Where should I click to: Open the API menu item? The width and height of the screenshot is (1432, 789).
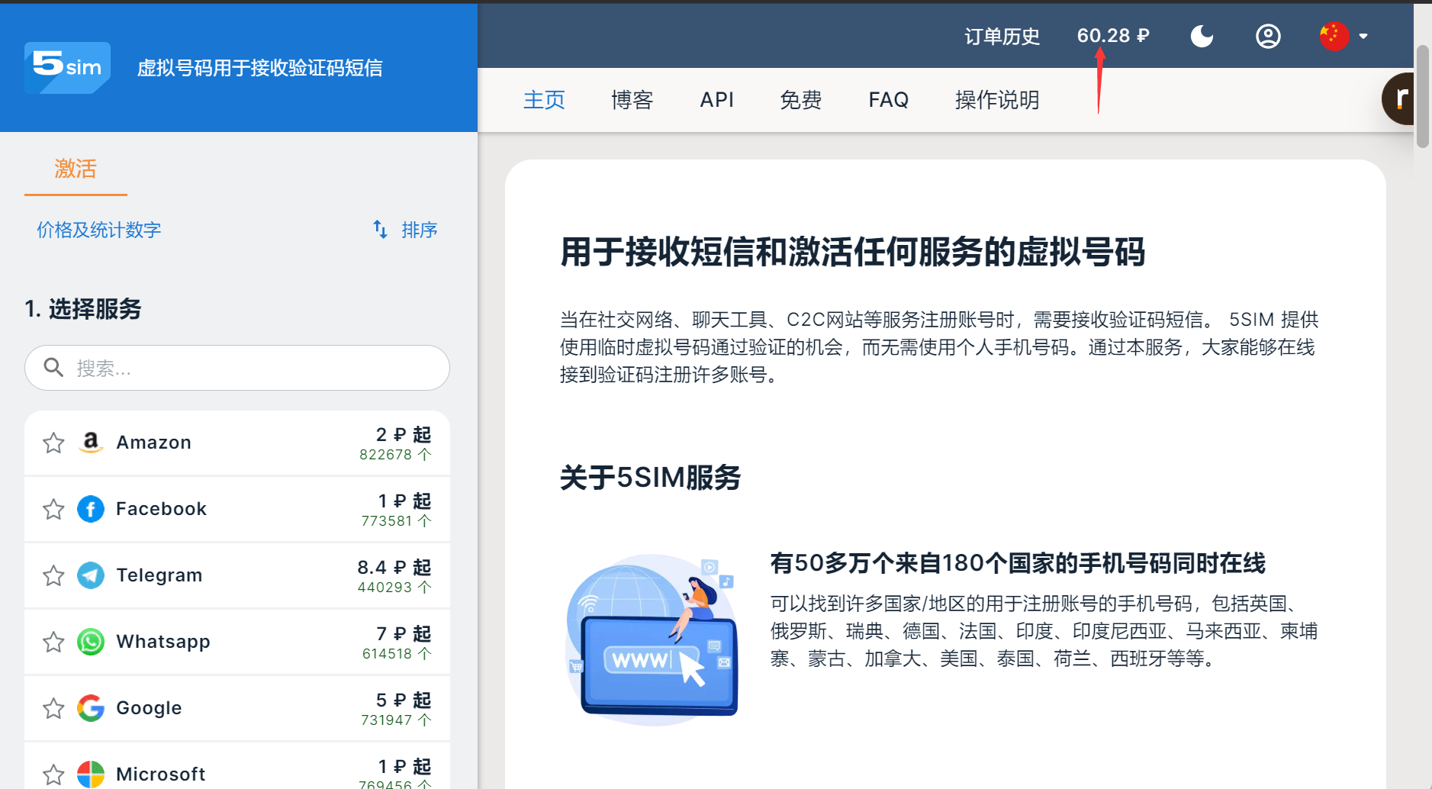[x=717, y=100]
